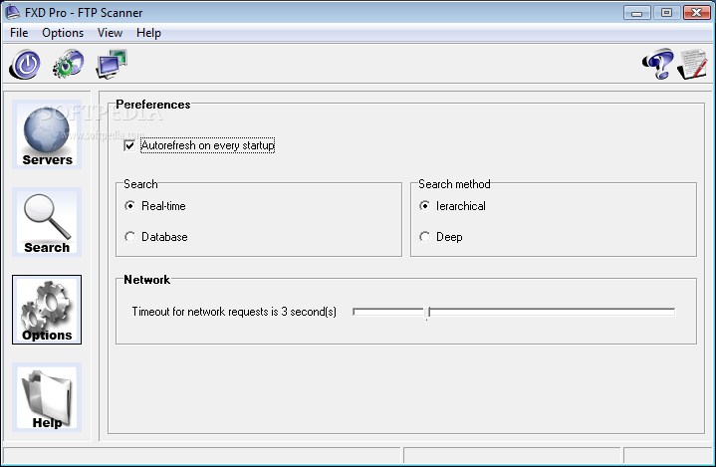Open the Options menu in the menu bar
This screenshot has height=467, width=716.
63,33
